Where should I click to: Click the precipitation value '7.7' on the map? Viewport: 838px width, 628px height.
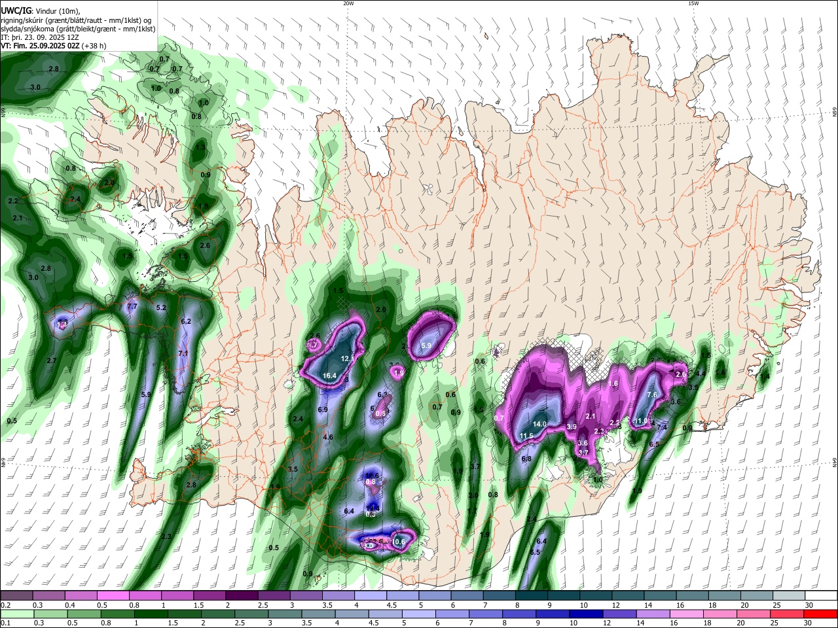click(x=132, y=306)
